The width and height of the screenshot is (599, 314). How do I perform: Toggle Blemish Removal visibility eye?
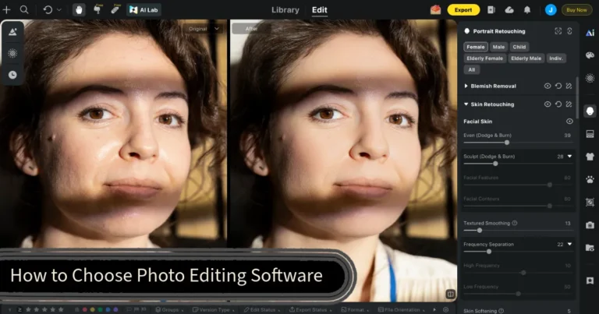(548, 86)
